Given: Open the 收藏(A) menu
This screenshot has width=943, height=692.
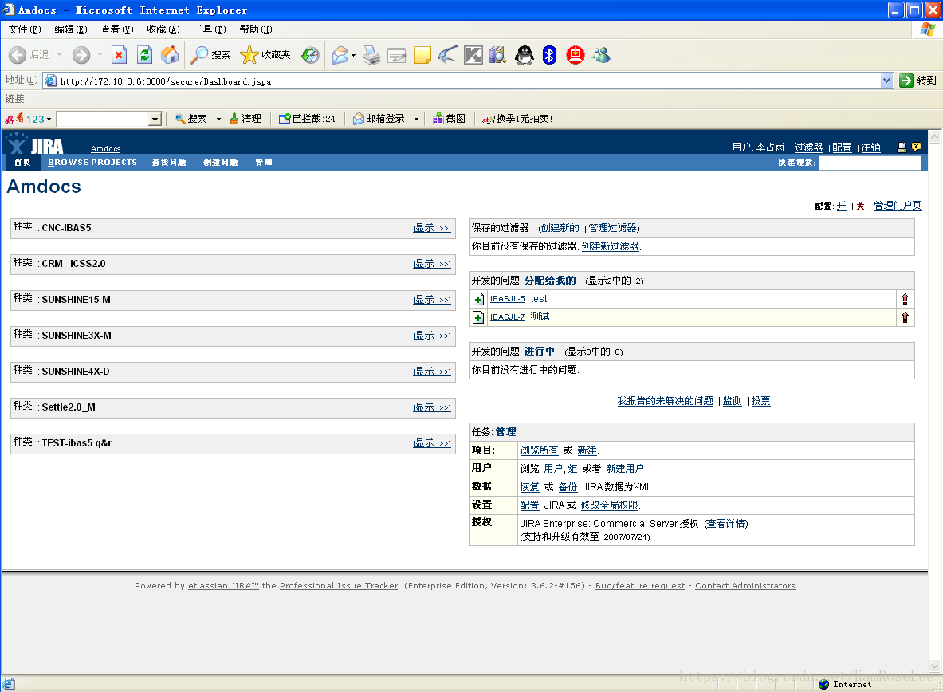Looking at the screenshot, I should (x=163, y=29).
